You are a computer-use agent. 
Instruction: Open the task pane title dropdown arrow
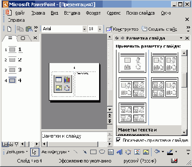(x=181, y=38)
